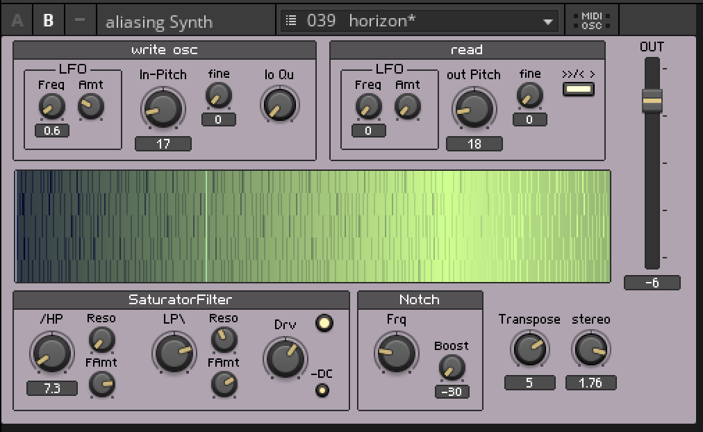Click the /HP cutoff knob
The width and height of the screenshot is (703, 432).
(x=51, y=353)
